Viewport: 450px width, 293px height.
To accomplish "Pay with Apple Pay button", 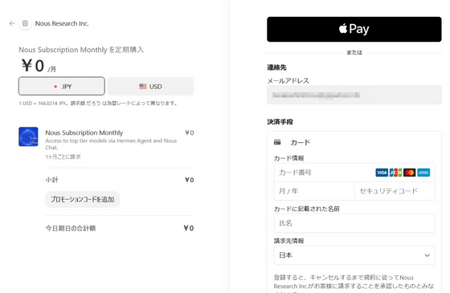I will pyautogui.click(x=354, y=29).
